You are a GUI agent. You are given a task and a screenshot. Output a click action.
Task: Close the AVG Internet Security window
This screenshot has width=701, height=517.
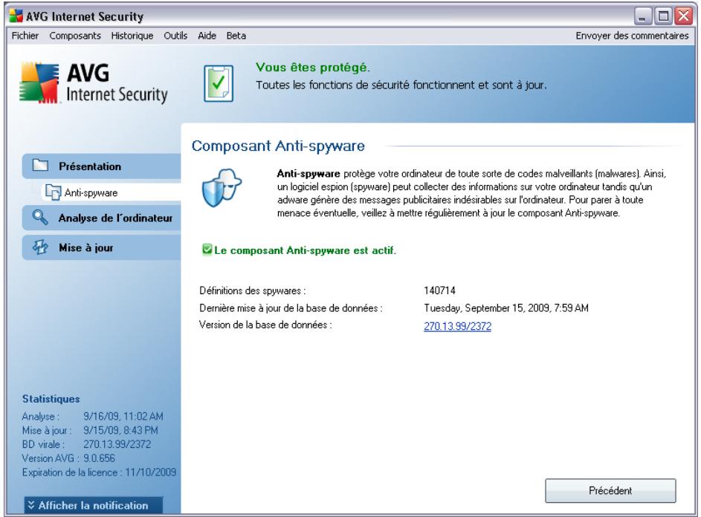point(684,16)
